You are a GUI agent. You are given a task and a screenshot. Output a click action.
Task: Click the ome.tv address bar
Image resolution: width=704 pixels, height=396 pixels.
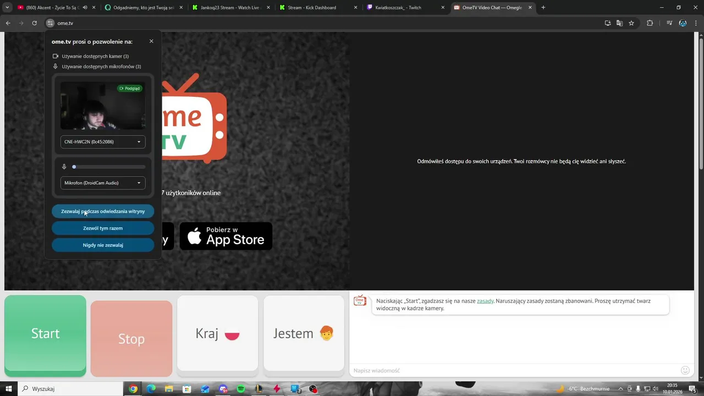[324, 23]
